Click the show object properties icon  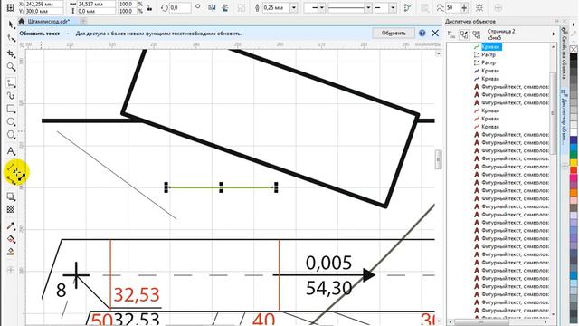click(451, 34)
